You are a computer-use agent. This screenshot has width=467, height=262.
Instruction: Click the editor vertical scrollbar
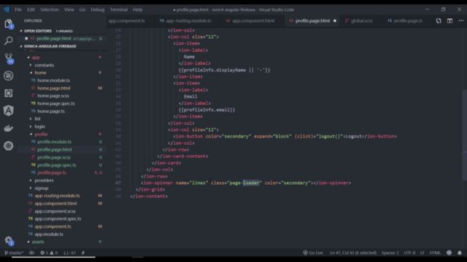pos(464,135)
